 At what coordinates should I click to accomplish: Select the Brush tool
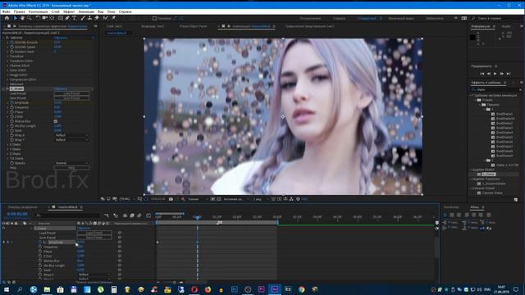tap(83, 18)
